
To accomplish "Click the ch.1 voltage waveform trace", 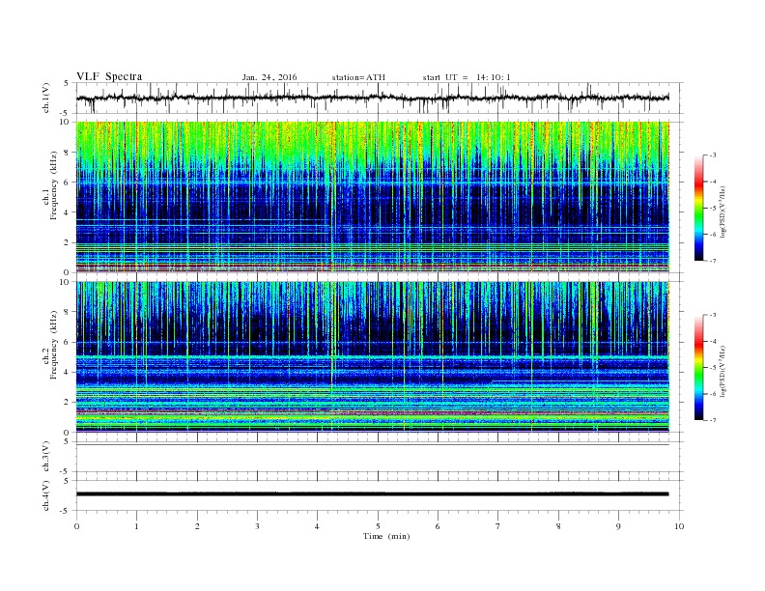I will pos(372,98).
